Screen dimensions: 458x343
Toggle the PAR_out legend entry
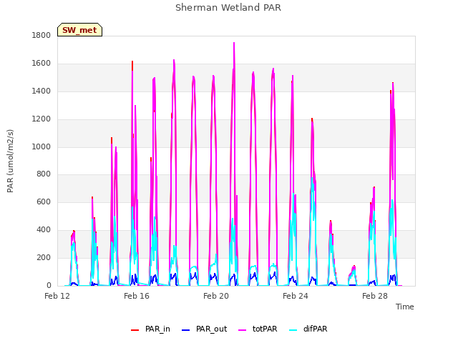click(205, 329)
